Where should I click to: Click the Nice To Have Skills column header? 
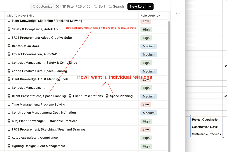click(20, 16)
